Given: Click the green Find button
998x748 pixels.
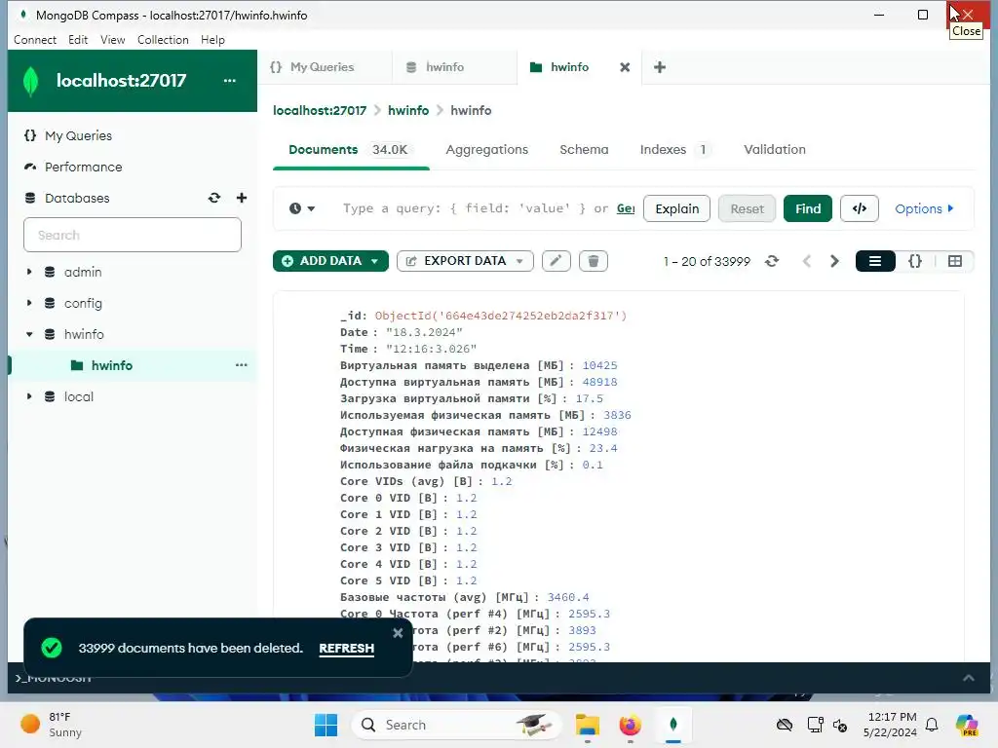Looking at the screenshot, I should pos(808,208).
